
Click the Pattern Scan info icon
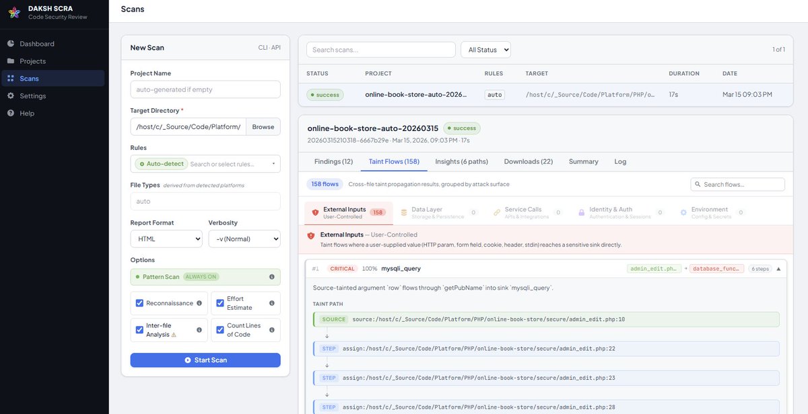coord(272,277)
